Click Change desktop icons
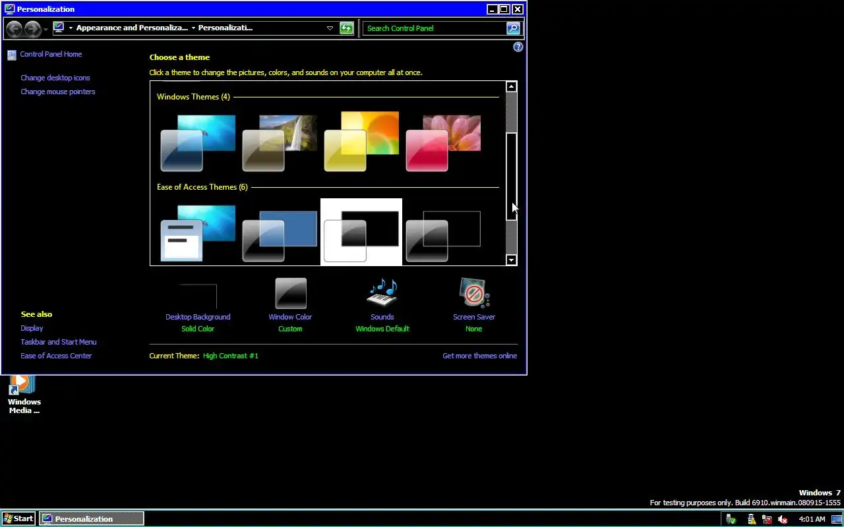Viewport: 844px width, 527px height. (55, 78)
